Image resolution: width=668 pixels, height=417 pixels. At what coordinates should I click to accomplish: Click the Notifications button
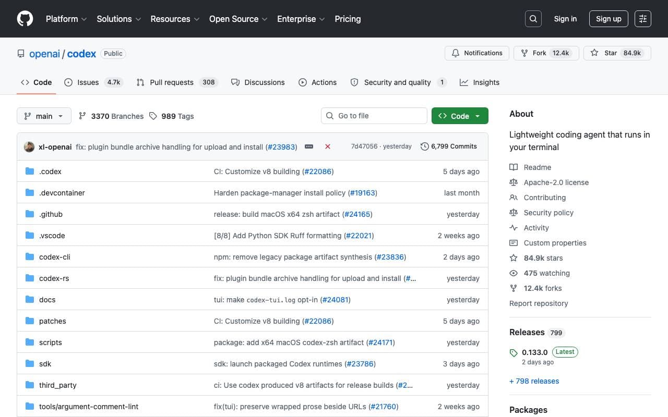(477, 53)
